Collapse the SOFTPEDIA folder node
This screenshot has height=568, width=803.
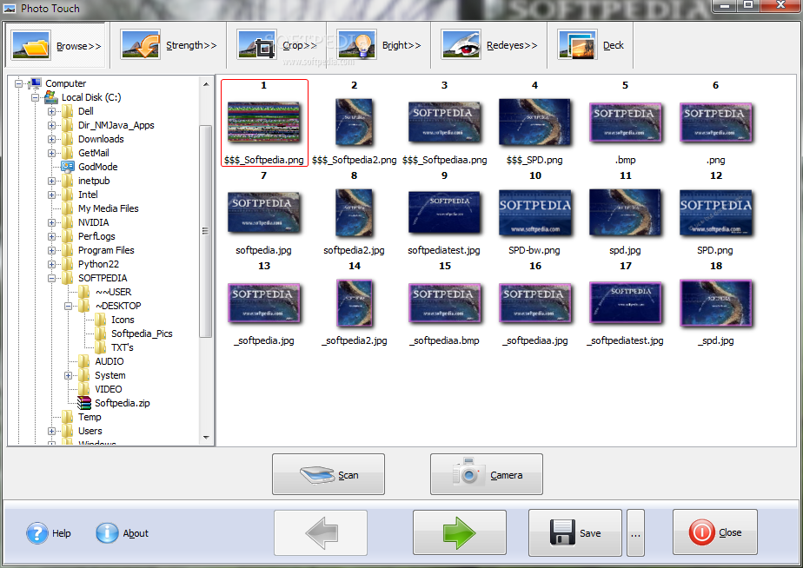tap(52, 279)
